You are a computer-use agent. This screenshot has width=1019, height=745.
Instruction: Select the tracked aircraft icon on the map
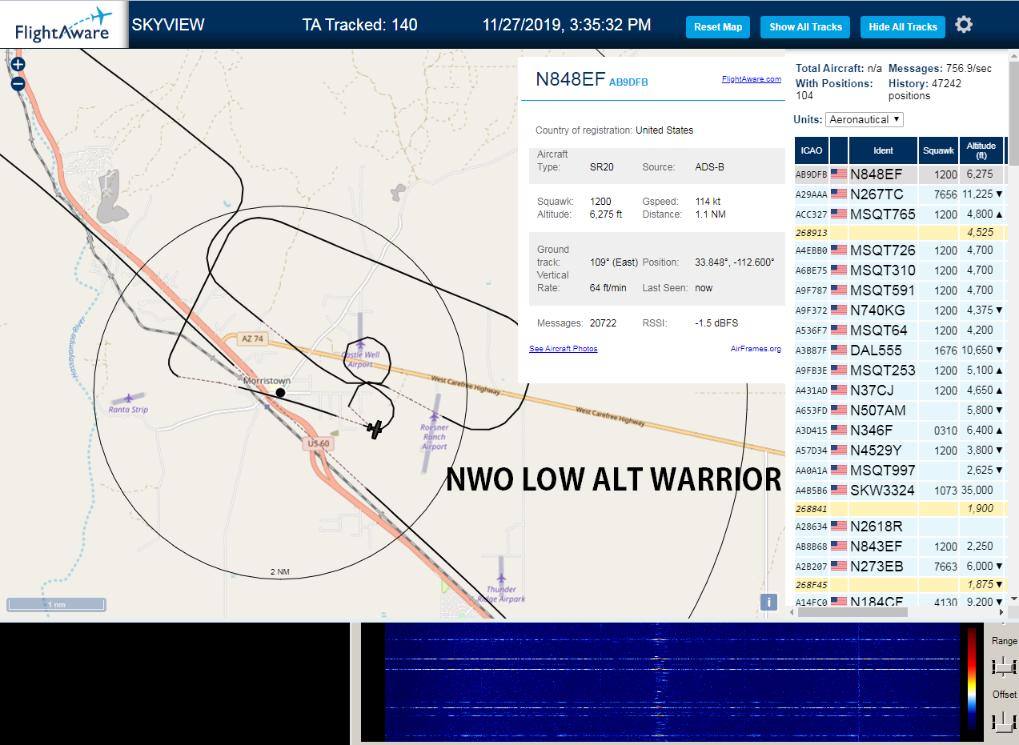pyautogui.click(x=375, y=430)
